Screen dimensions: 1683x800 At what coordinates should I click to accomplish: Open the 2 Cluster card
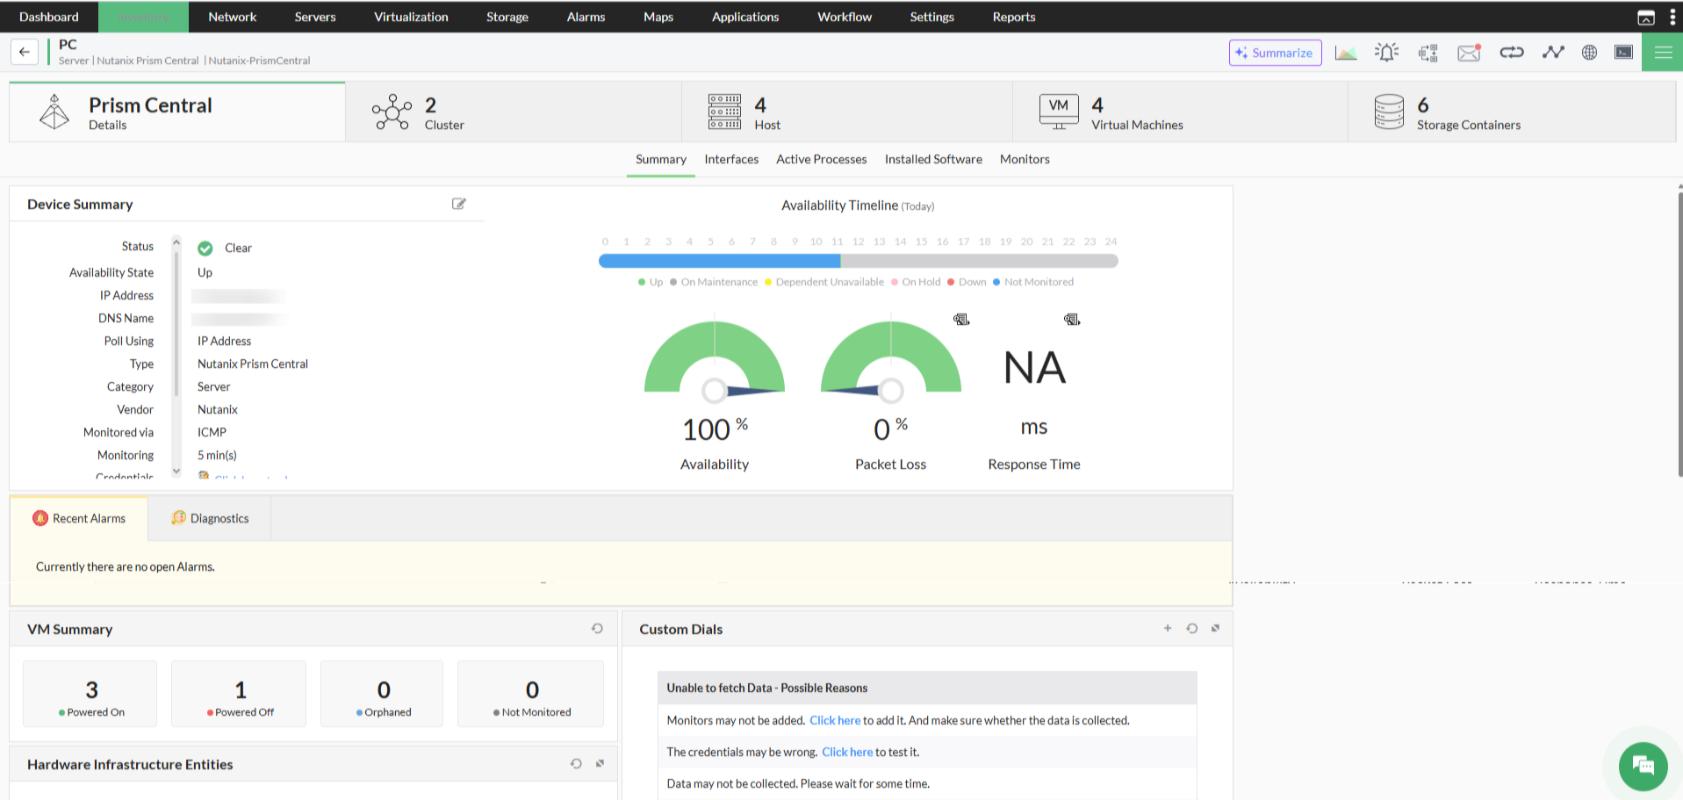[x=514, y=112]
